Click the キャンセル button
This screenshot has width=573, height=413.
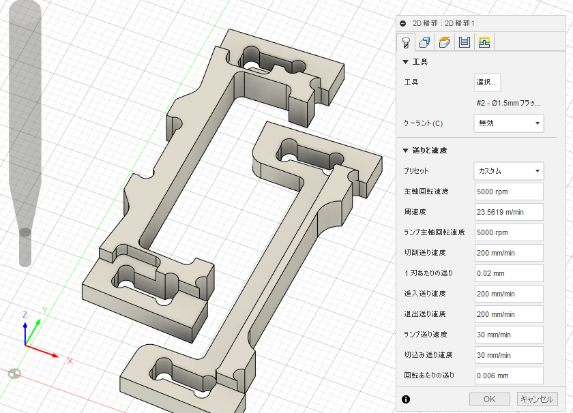(538, 399)
